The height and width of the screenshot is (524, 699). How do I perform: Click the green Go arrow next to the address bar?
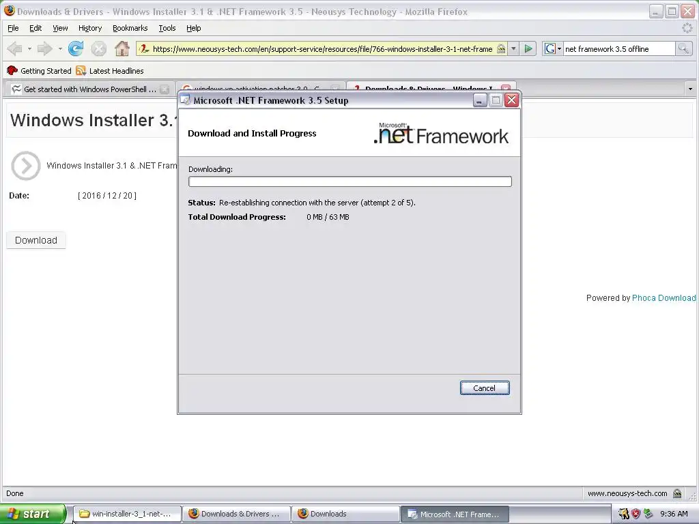[x=528, y=48]
